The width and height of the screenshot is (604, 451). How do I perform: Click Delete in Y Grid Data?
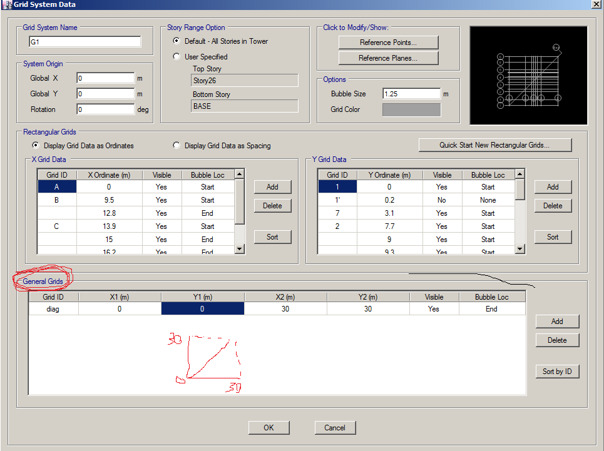pyautogui.click(x=553, y=206)
